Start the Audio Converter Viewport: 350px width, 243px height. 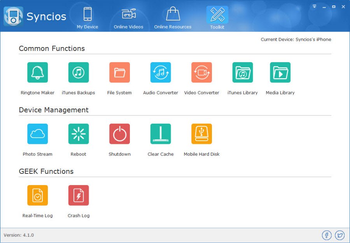click(x=161, y=73)
